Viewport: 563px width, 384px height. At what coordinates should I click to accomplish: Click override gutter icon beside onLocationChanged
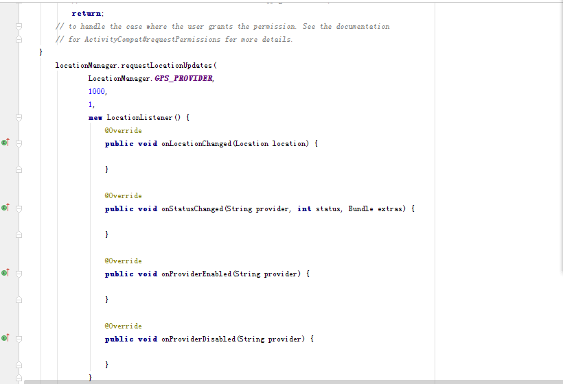(5, 143)
